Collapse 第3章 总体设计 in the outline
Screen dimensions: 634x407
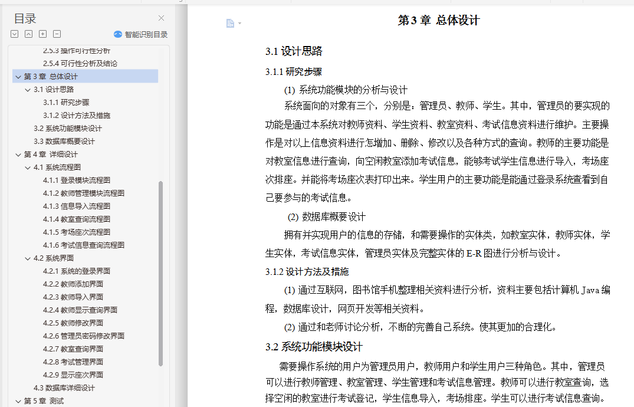click(18, 77)
